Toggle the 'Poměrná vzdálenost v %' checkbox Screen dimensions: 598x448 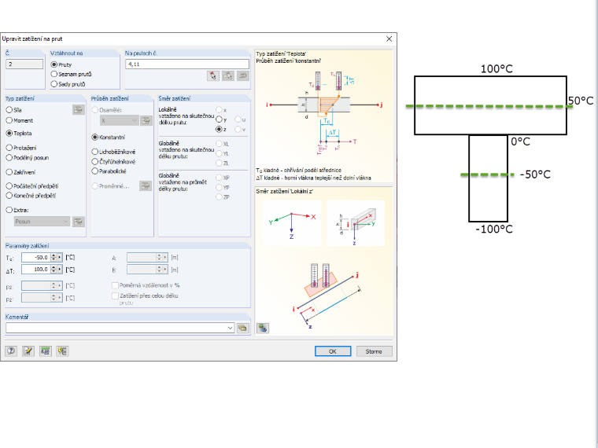(x=115, y=285)
